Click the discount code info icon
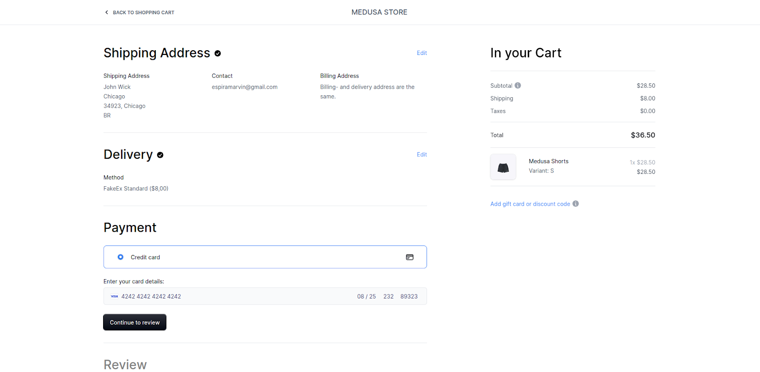 [x=576, y=204]
